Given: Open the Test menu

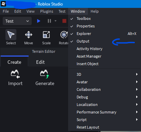Looking at the screenshot, I should point(62,11).
